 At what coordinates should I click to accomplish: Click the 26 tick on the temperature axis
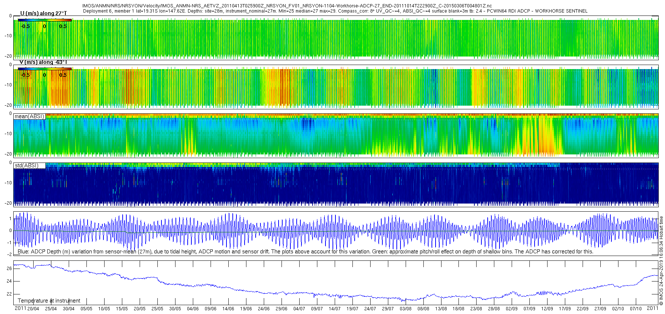[9, 269]
